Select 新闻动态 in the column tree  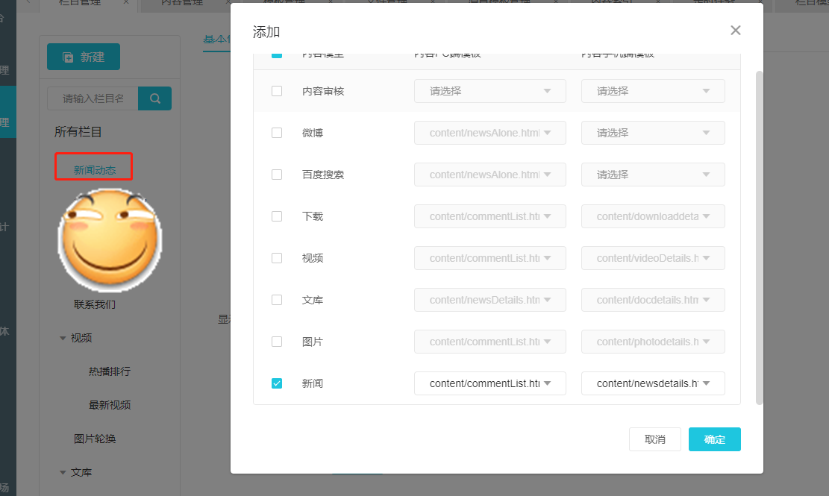[x=94, y=170]
